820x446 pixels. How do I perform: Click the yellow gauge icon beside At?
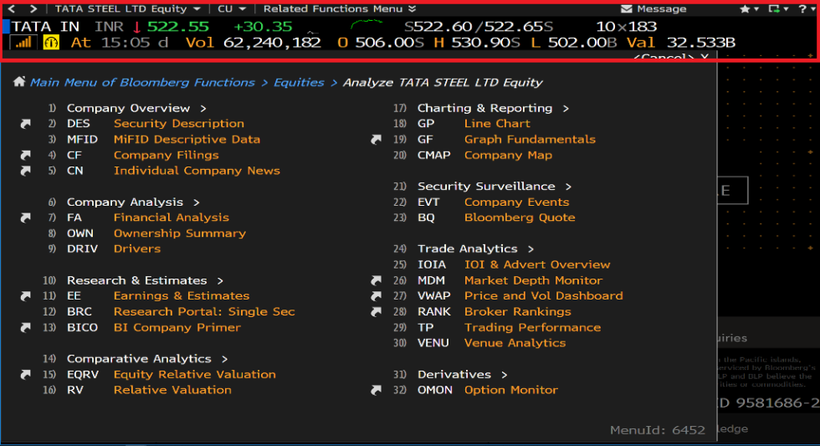51,43
